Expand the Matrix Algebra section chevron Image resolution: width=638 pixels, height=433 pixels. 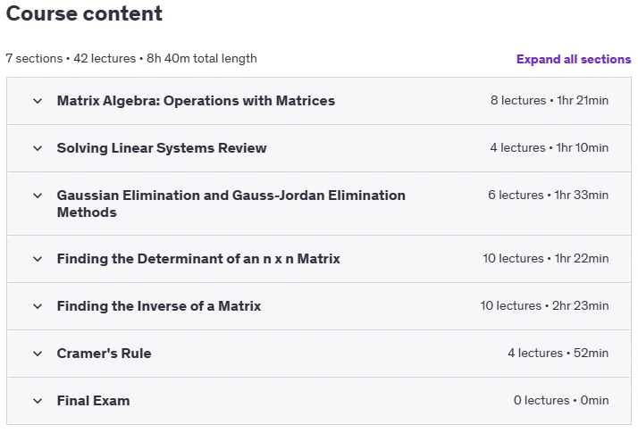(x=38, y=101)
